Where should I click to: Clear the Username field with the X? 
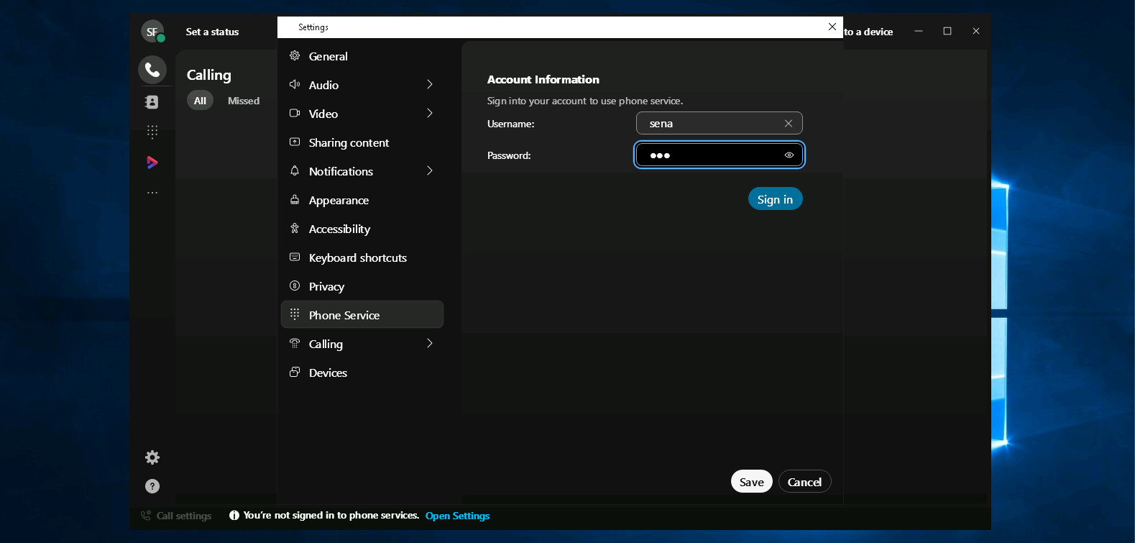point(789,124)
